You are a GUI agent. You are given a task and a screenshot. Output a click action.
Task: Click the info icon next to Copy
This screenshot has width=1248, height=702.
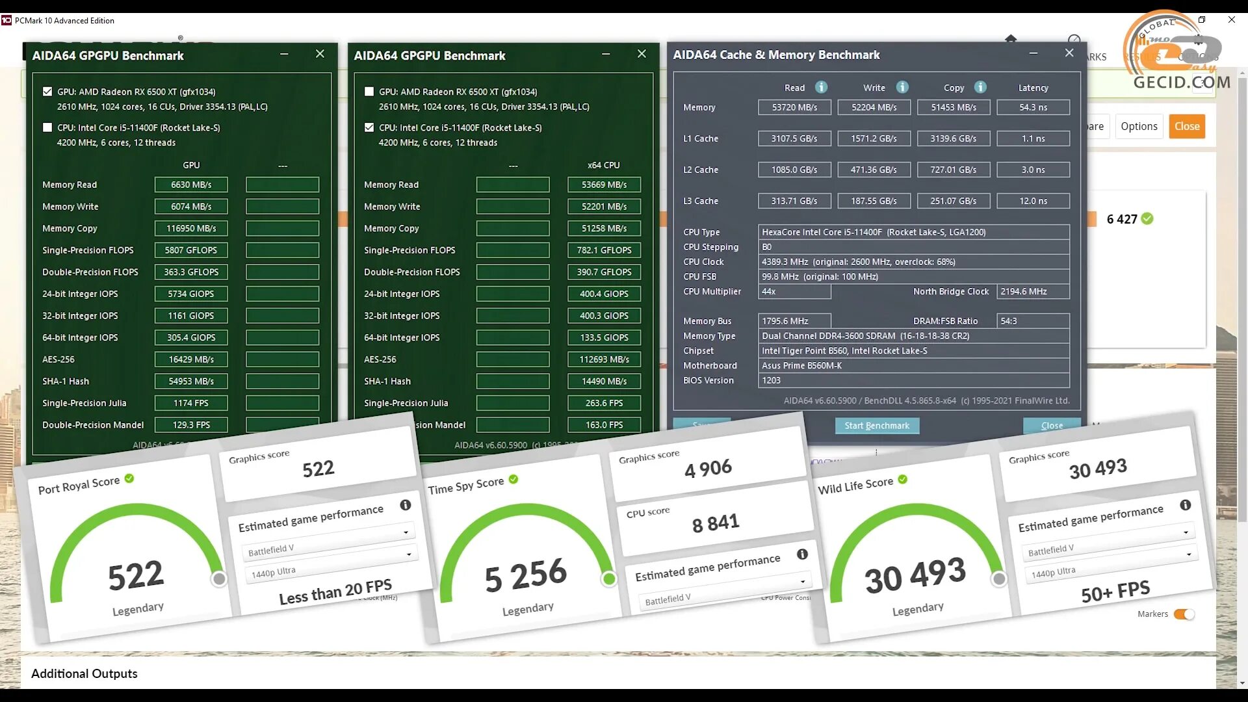pyautogui.click(x=980, y=87)
